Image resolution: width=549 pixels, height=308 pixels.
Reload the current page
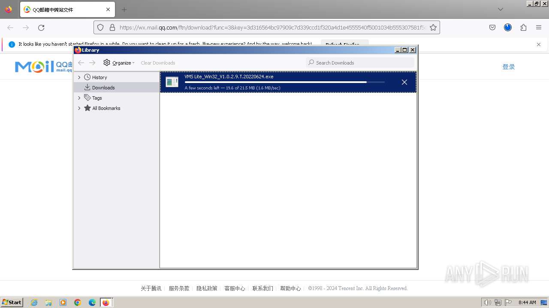point(41,27)
